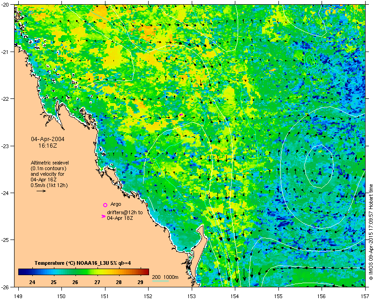Click the magenta drifter arrow symbol in legend
375x300 pixels.
(x=104, y=216)
